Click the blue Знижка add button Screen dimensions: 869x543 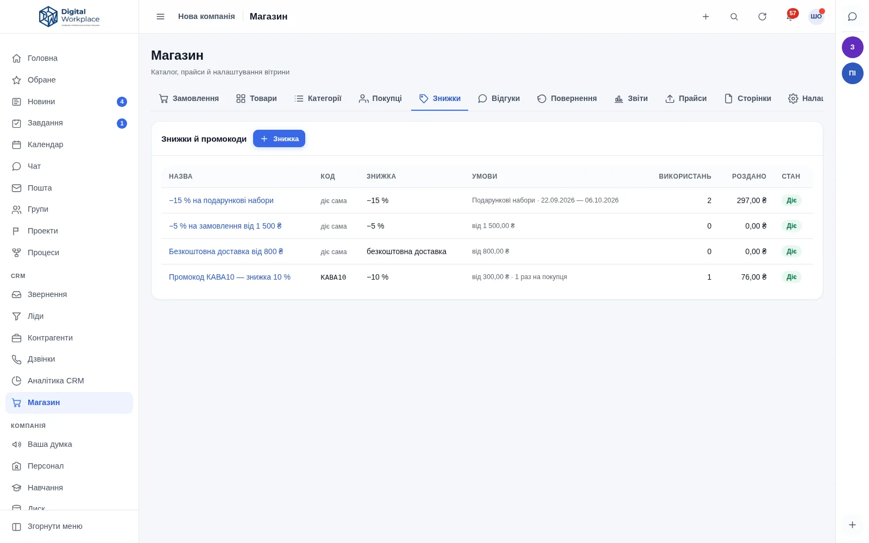(x=279, y=138)
